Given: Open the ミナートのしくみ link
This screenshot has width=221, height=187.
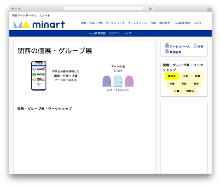Looking at the screenshot, I should click(118, 90).
